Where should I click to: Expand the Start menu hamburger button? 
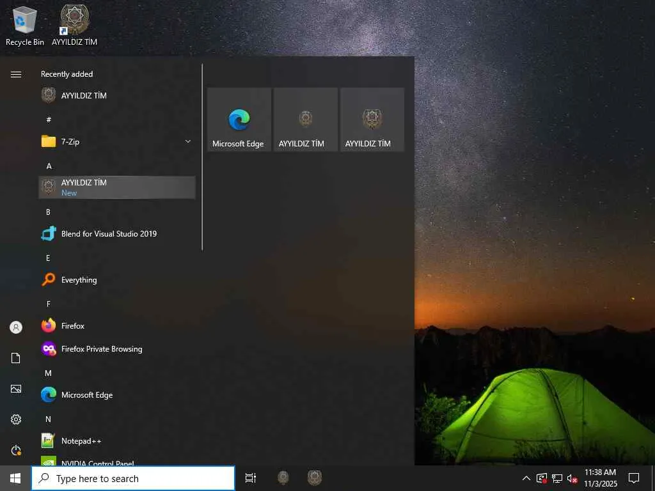click(16, 74)
